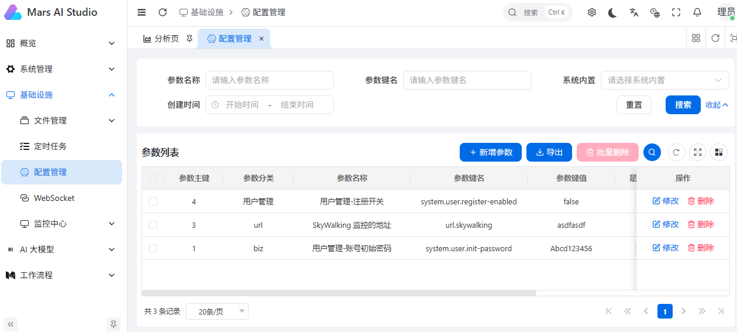Select 配置管理 in the sidebar

[x=61, y=172]
